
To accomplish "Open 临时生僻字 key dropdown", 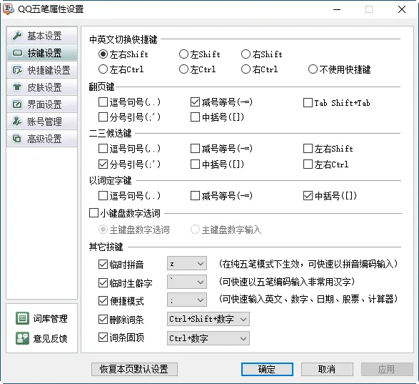I will pyautogui.click(x=187, y=282).
